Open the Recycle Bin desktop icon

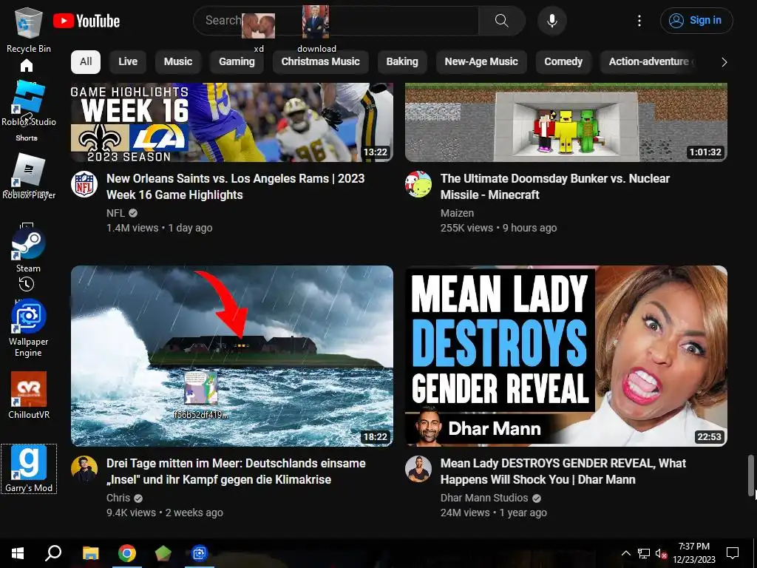pyautogui.click(x=29, y=30)
